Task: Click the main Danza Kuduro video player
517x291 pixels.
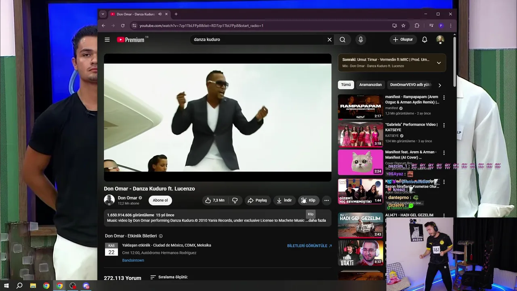Action: 218,118
